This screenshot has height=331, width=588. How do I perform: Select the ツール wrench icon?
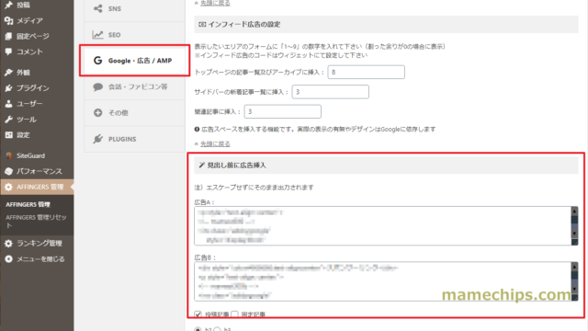coord(8,120)
